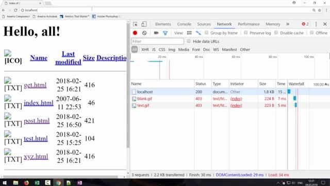The height and width of the screenshot is (186, 330).
Task: Switch to the Elements tab
Action: (x=163, y=24)
